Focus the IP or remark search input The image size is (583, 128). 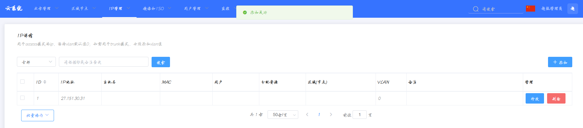click(x=103, y=62)
